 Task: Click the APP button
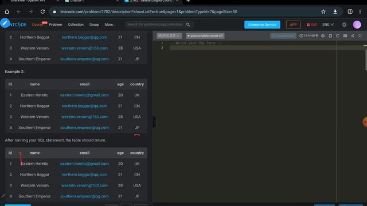pos(293,25)
